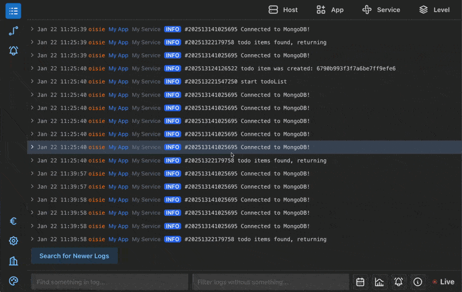Open the theme palette icon

tap(13, 281)
